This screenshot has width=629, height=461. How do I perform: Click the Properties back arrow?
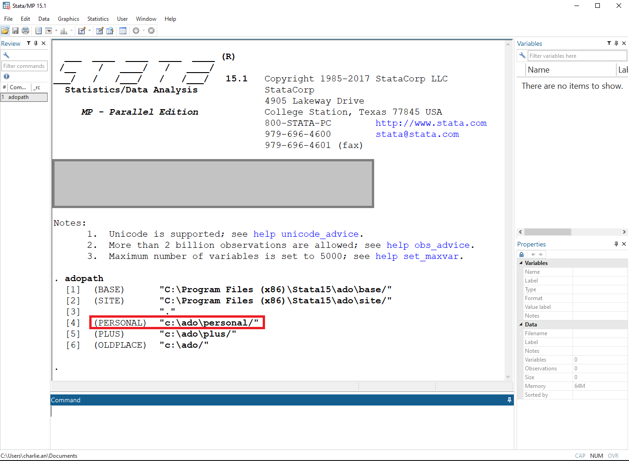coord(533,254)
